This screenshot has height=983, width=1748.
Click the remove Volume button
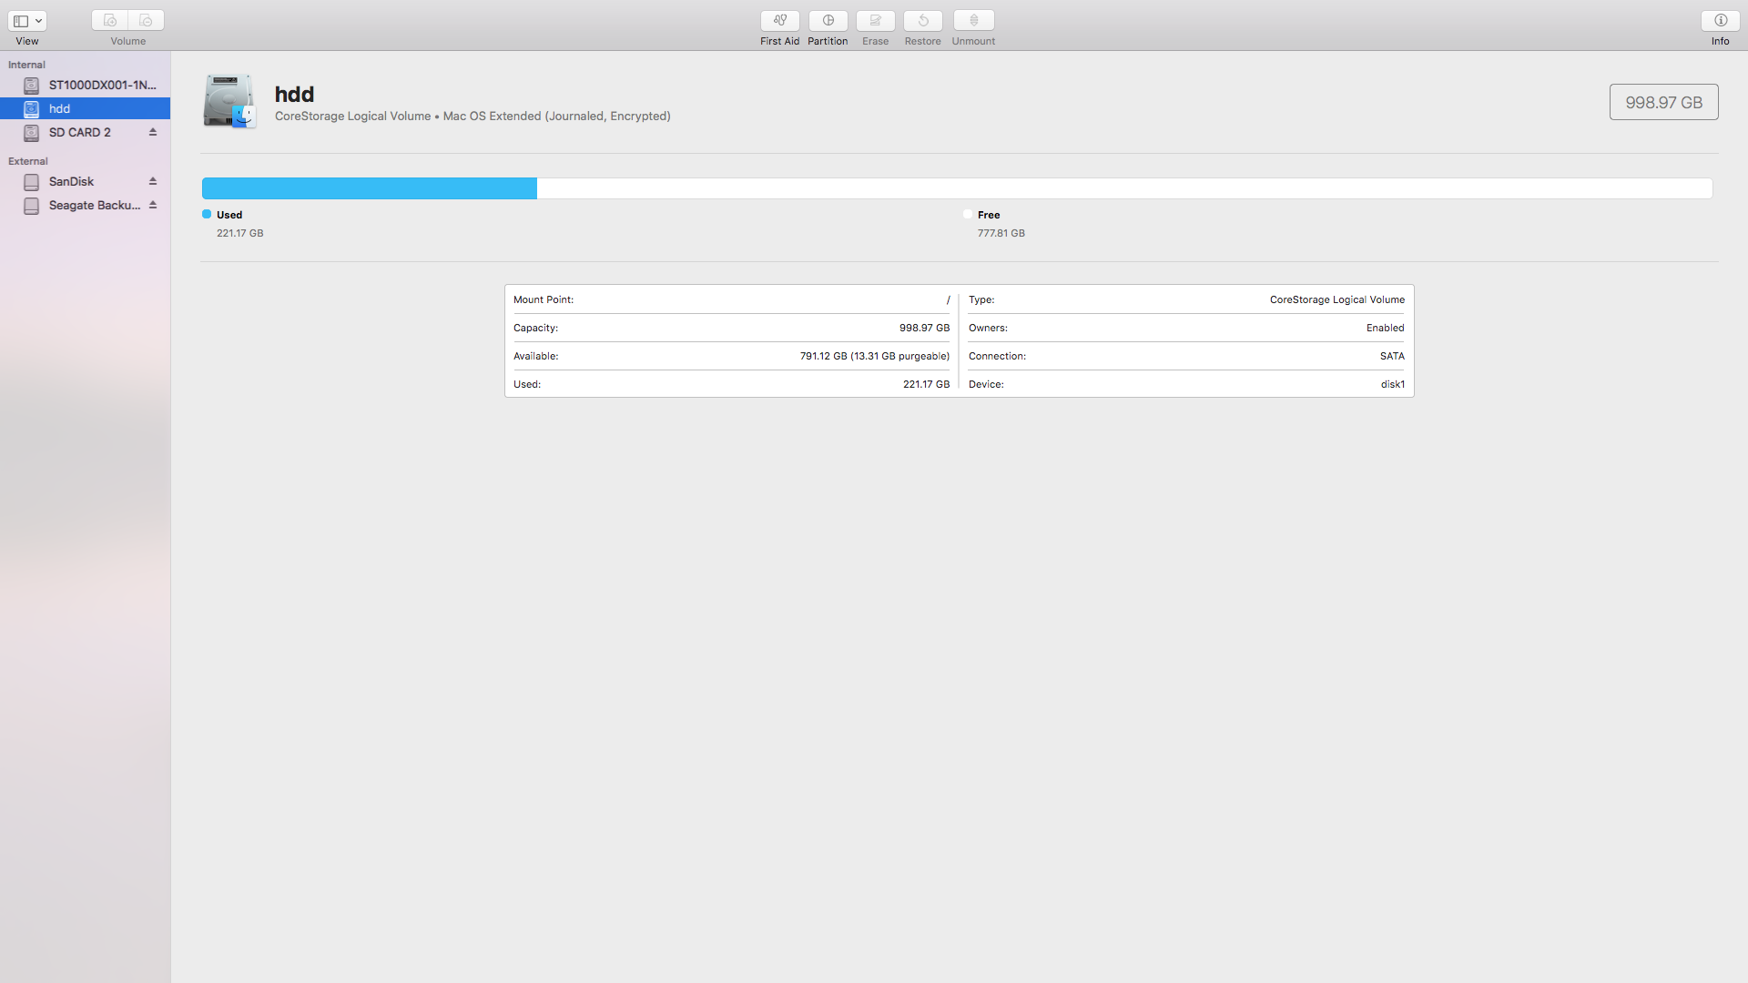145,20
